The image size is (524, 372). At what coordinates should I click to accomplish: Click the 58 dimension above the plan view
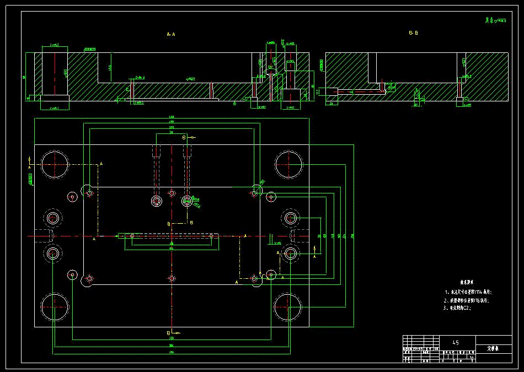tap(172, 132)
